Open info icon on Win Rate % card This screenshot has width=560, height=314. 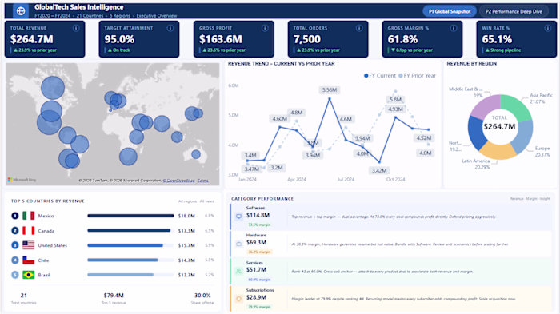pos(547,28)
